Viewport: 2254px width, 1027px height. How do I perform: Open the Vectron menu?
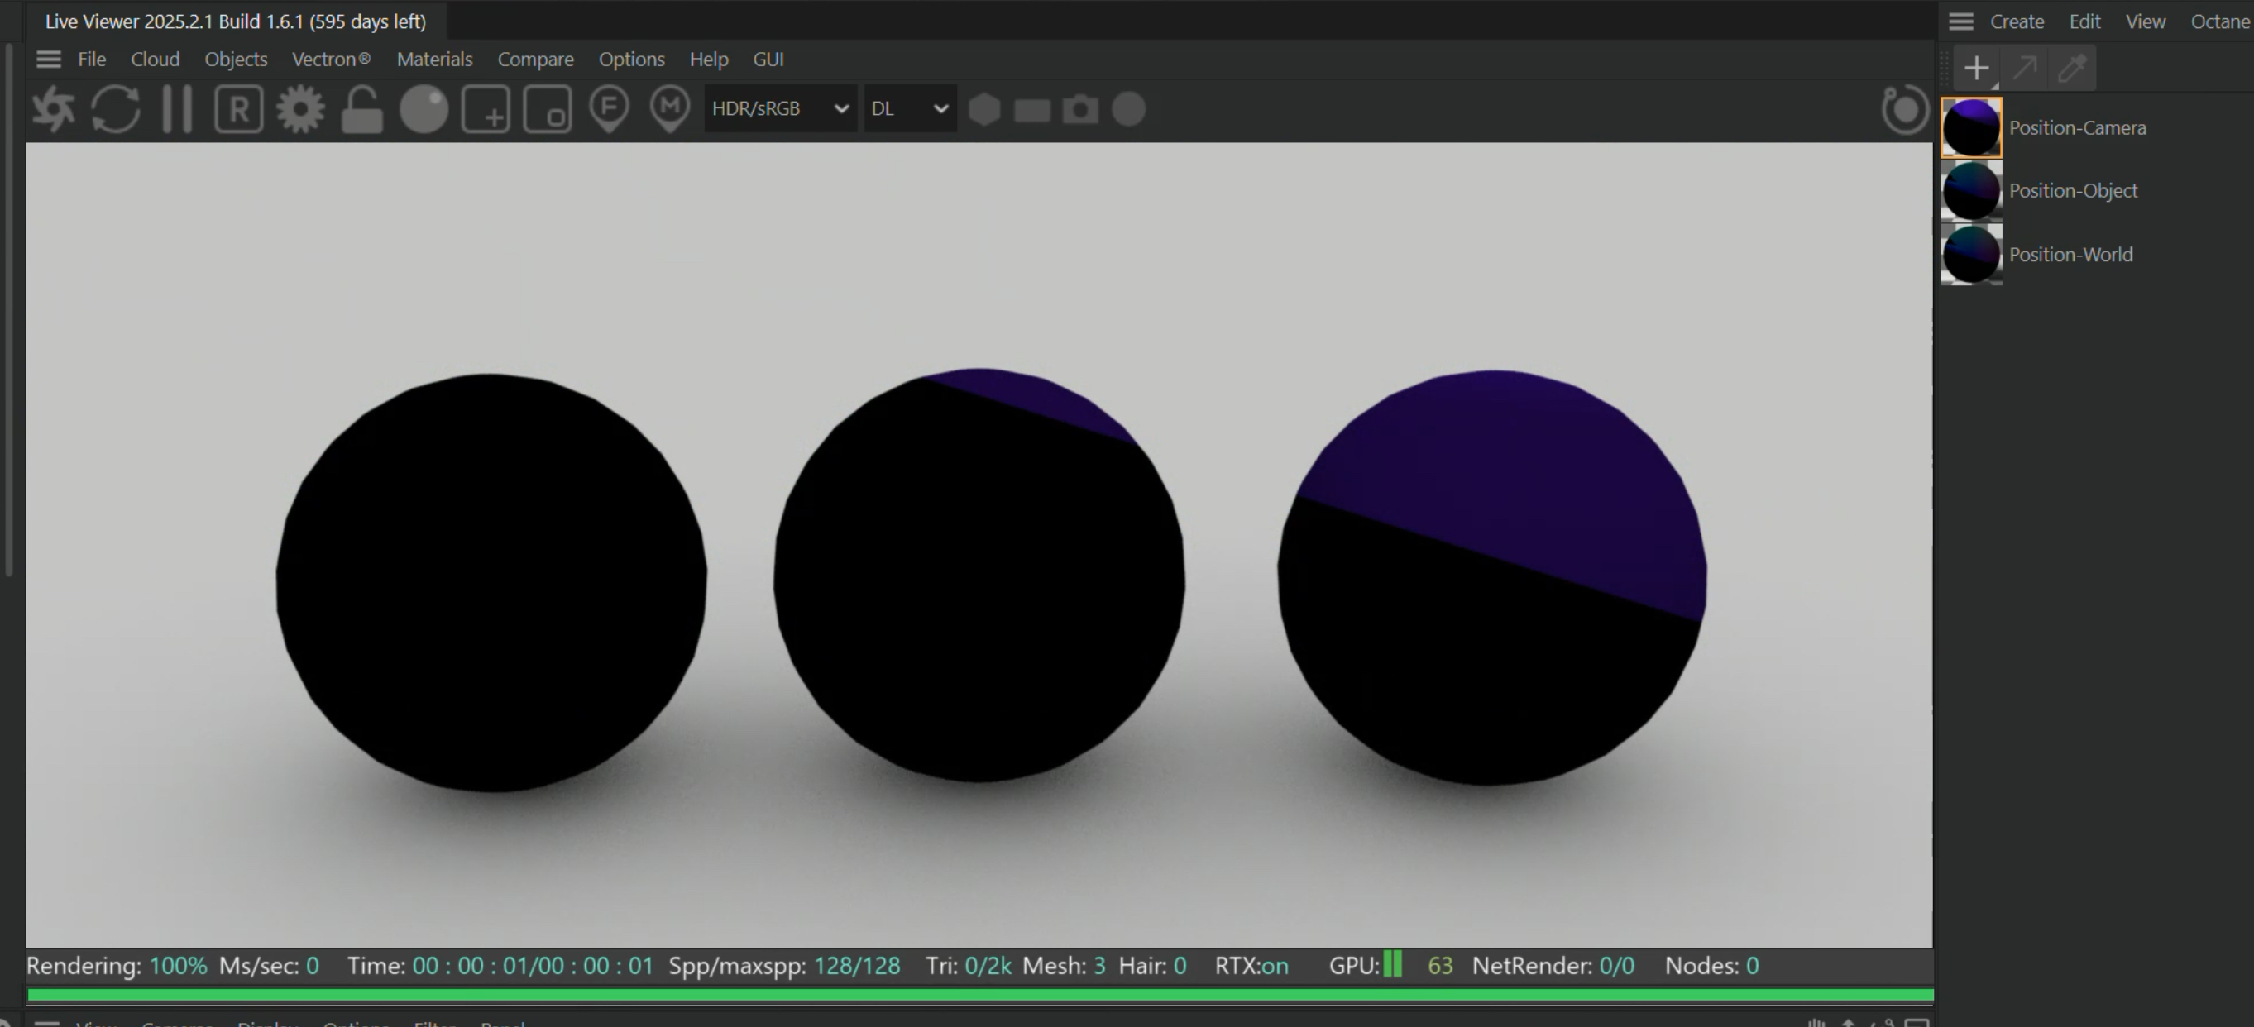click(x=331, y=60)
